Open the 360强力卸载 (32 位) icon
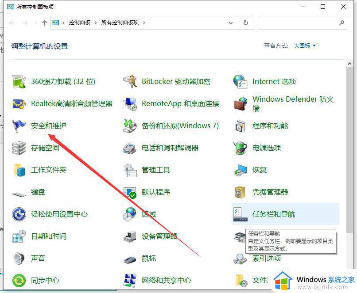The image size is (357, 293). pyautogui.click(x=19, y=82)
